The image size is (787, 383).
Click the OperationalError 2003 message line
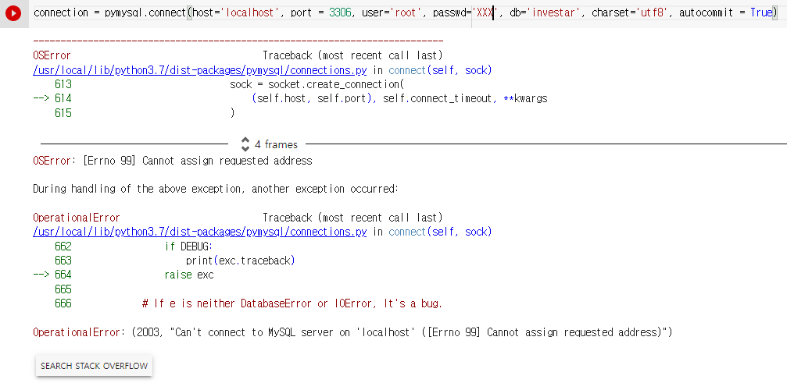click(352, 332)
